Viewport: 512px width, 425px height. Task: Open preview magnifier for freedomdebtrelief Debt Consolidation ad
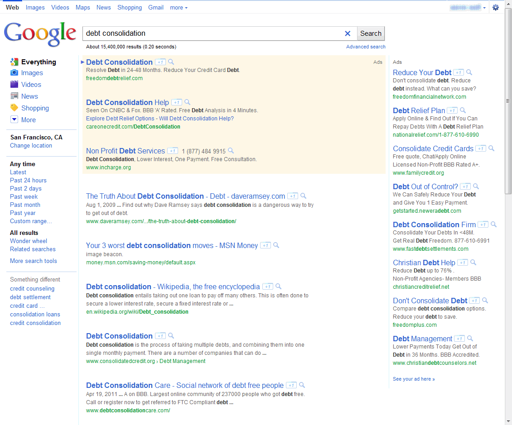point(171,62)
